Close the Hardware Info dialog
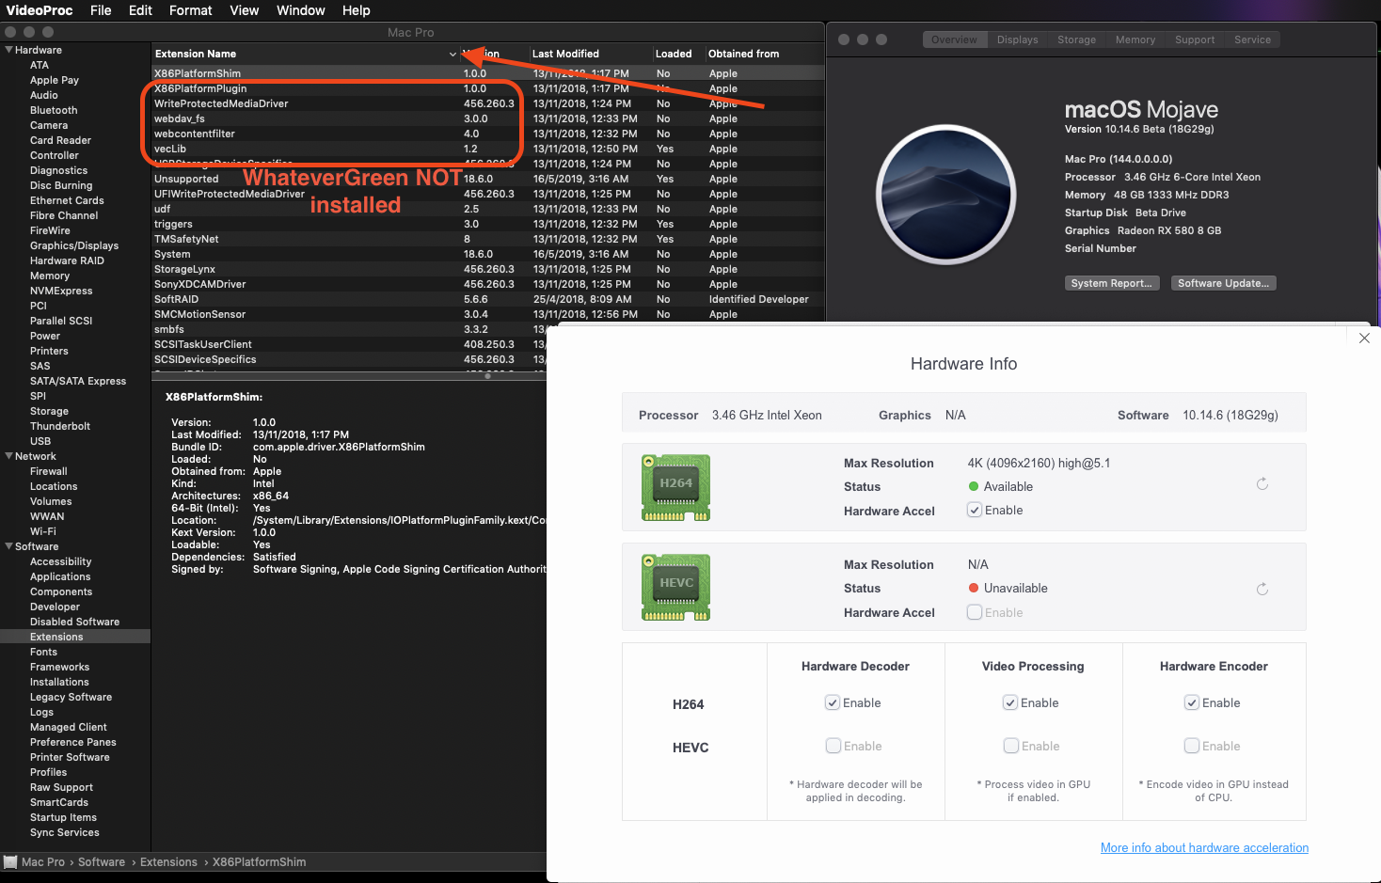Viewport: 1381px width, 883px height. coord(1364,339)
